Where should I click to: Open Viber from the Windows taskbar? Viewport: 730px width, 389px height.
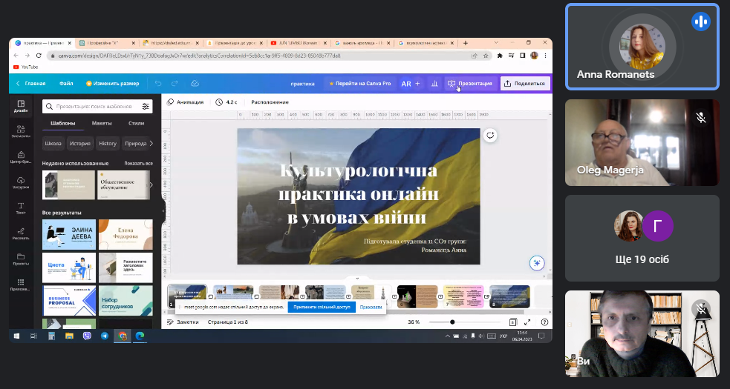(87, 336)
